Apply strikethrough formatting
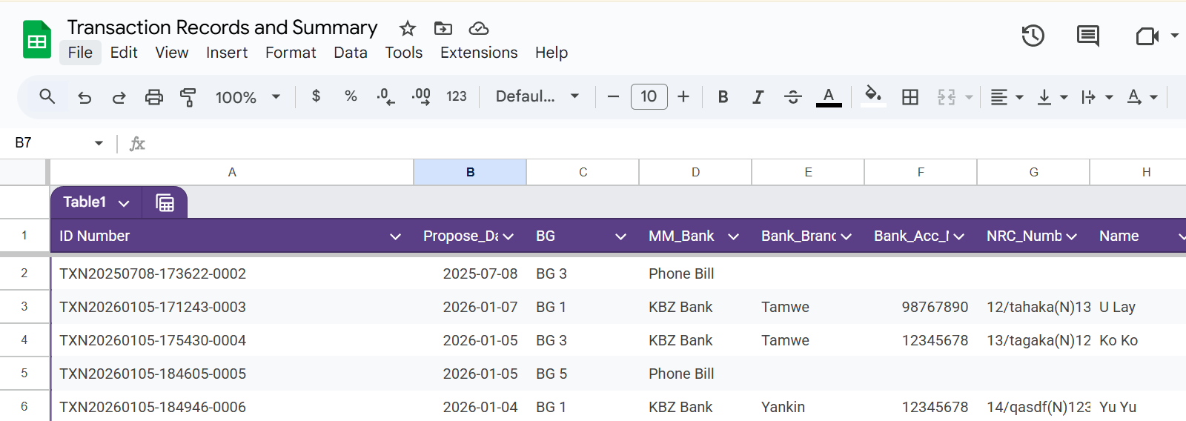This screenshot has height=421, width=1186. tap(793, 97)
